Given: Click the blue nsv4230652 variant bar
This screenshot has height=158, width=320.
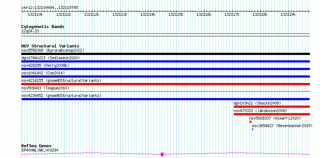Looking at the screenshot, I should click(165, 99).
